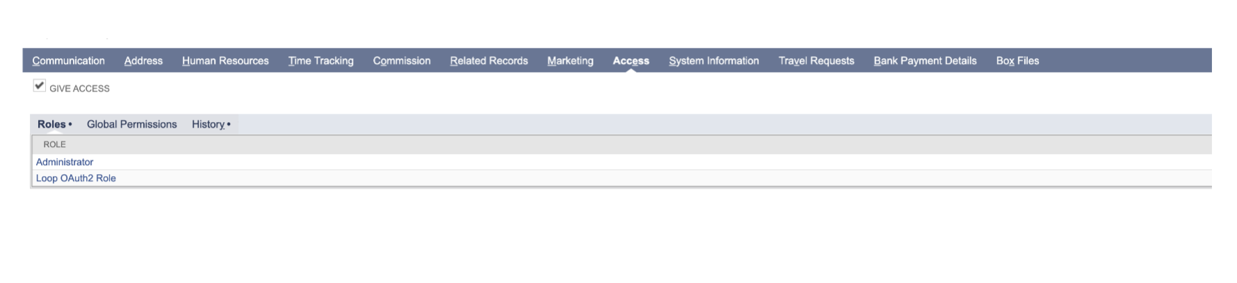This screenshot has width=1237, height=283.
Task: Go to the Time Tracking tab
Action: (x=320, y=61)
